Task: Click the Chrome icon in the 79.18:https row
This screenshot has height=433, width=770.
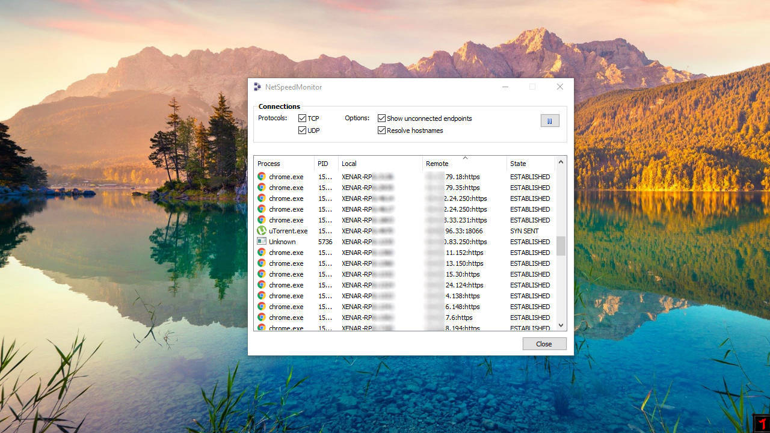Action: point(262,177)
